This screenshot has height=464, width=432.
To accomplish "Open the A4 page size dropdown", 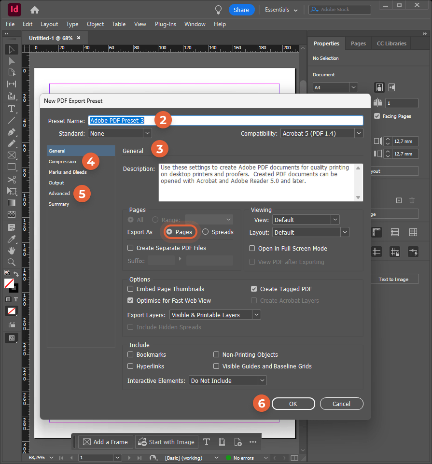I will [x=335, y=87].
